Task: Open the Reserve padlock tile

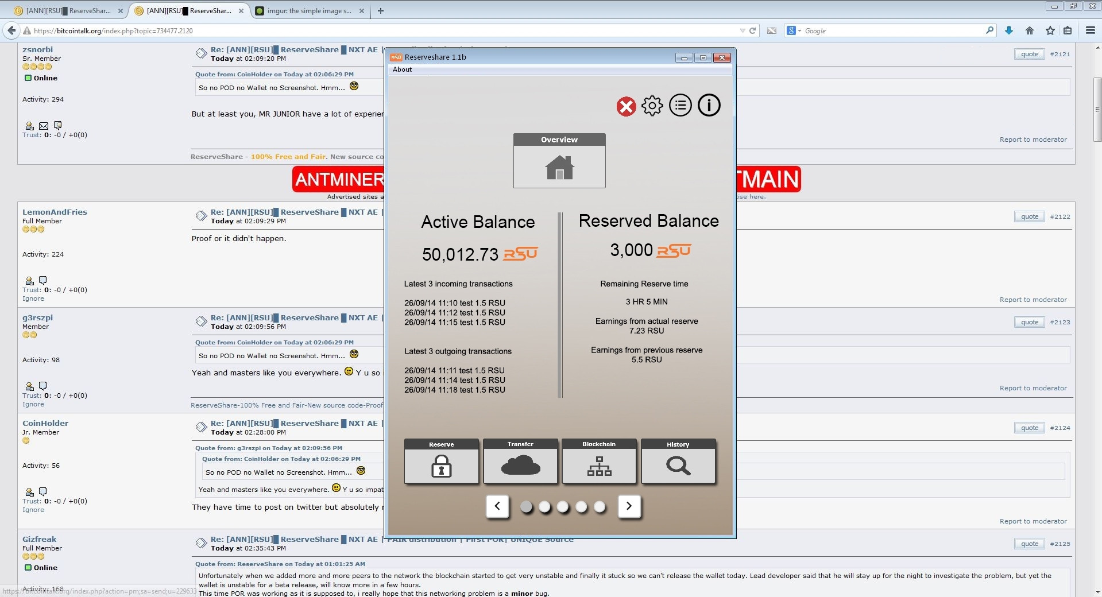Action: coord(442,462)
